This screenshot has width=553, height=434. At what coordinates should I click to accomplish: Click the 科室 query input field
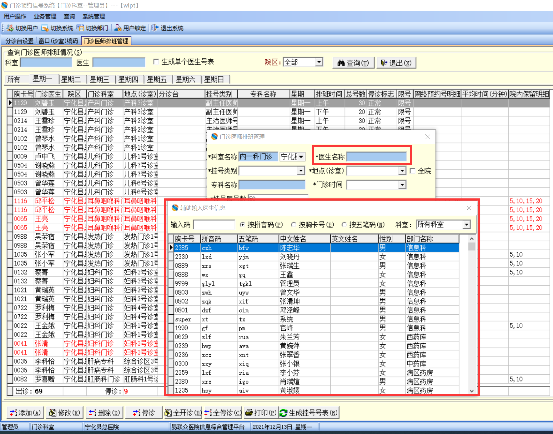click(x=46, y=62)
